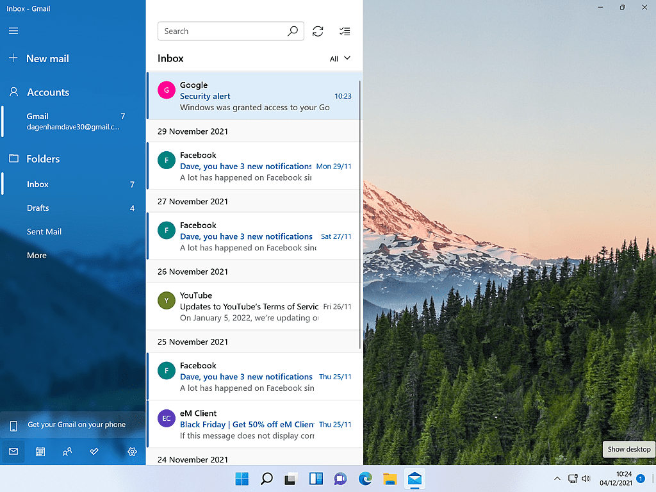Open the Sent Mail folder
This screenshot has height=492, width=656.
pyautogui.click(x=44, y=232)
